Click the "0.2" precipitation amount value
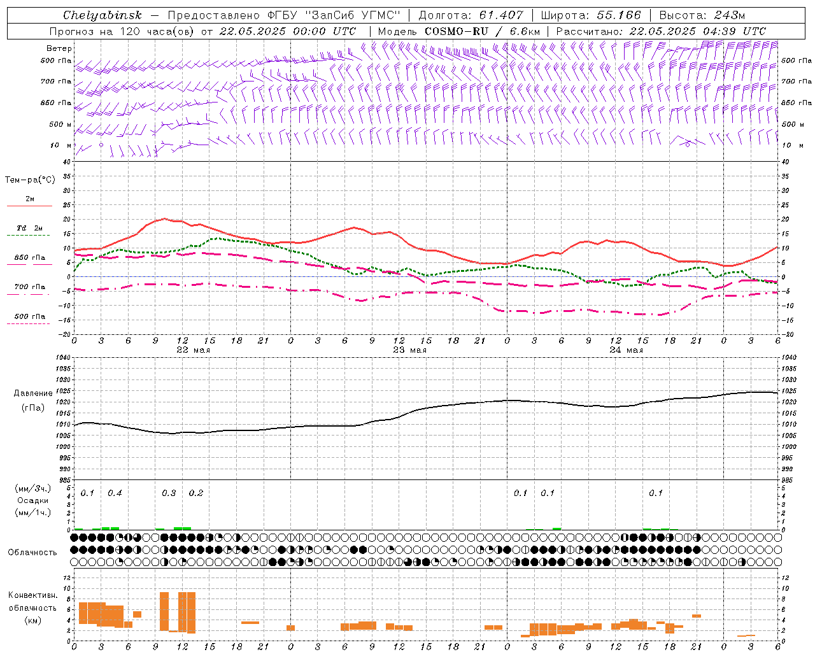This screenshot has height=652, width=815. pyautogui.click(x=196, y=493)
